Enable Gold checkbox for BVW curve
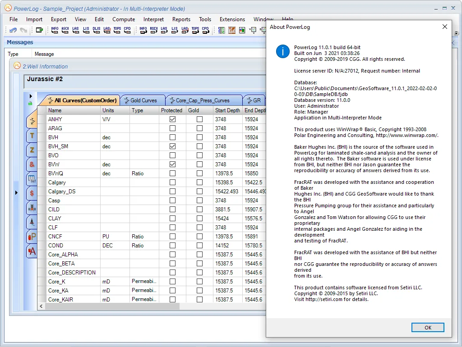Viewport: 462px width, 347px height. 199,164
